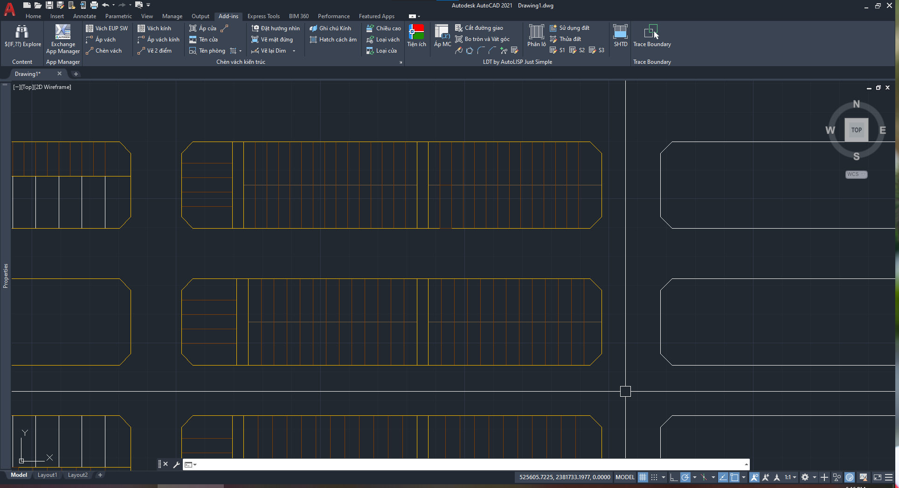The width and height of the screenshot is (899, 488).
Task: Click the TOP face of ViewCube
Action: 856,130
